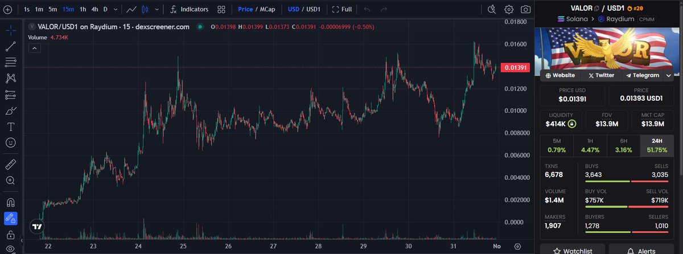
Task: Take a chart snapshot with camera icon
Action: 526,10
